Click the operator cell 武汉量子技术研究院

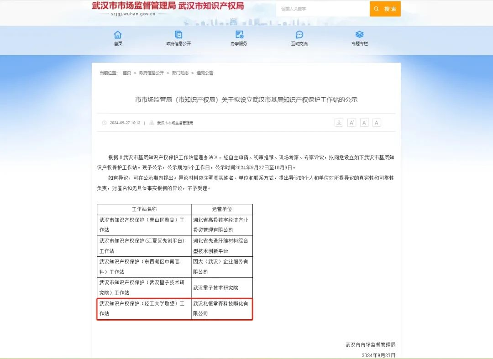pyautogui.click(x=222, y=287)
